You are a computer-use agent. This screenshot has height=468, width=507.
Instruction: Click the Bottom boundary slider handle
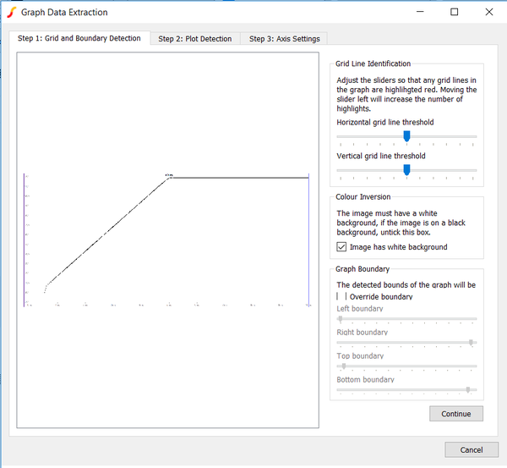(467, 390)
